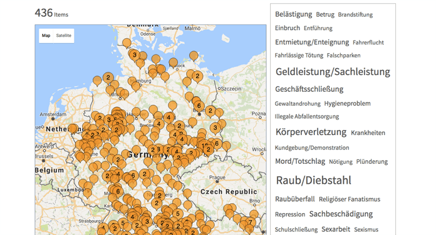Open the Geldleistung/Sachleistung tag
Image resolution: width=436 pixels, height=235 pixels.
pyautogui.click(x=333, y=72)
